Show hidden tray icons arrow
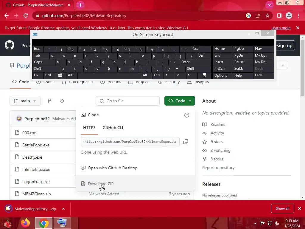 (x=255, y=223)
